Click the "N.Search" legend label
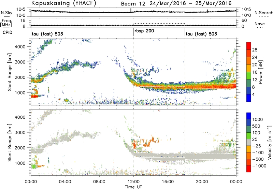Image resolution: width=273 pixels, height=189 pixels. [263, 13]
